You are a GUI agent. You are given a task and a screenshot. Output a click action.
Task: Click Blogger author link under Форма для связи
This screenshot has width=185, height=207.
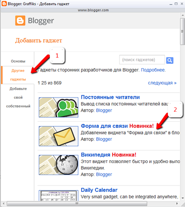104,139
